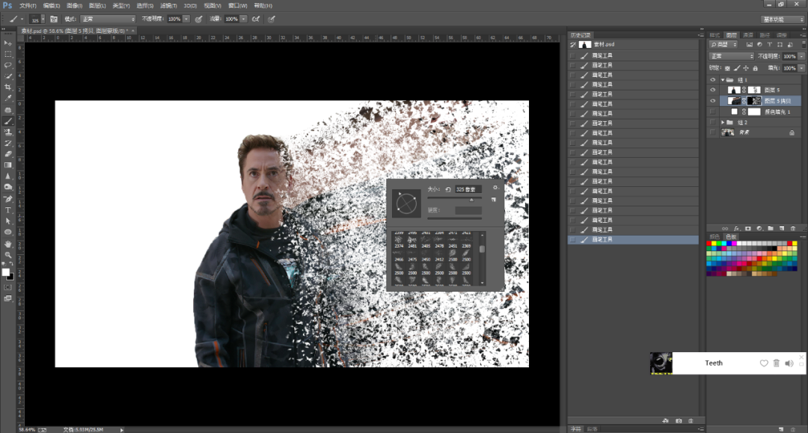Select the Rectangular Marquee tool

coord(7,54)
